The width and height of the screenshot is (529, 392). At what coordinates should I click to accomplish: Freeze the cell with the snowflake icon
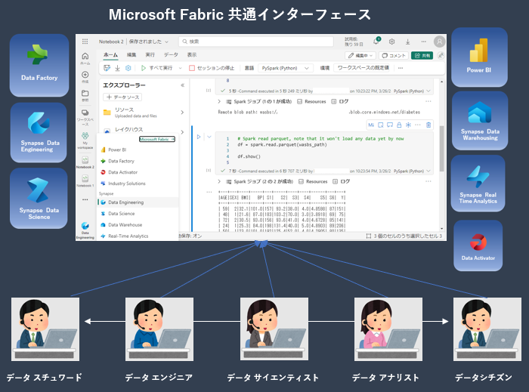tap(408, 125)
